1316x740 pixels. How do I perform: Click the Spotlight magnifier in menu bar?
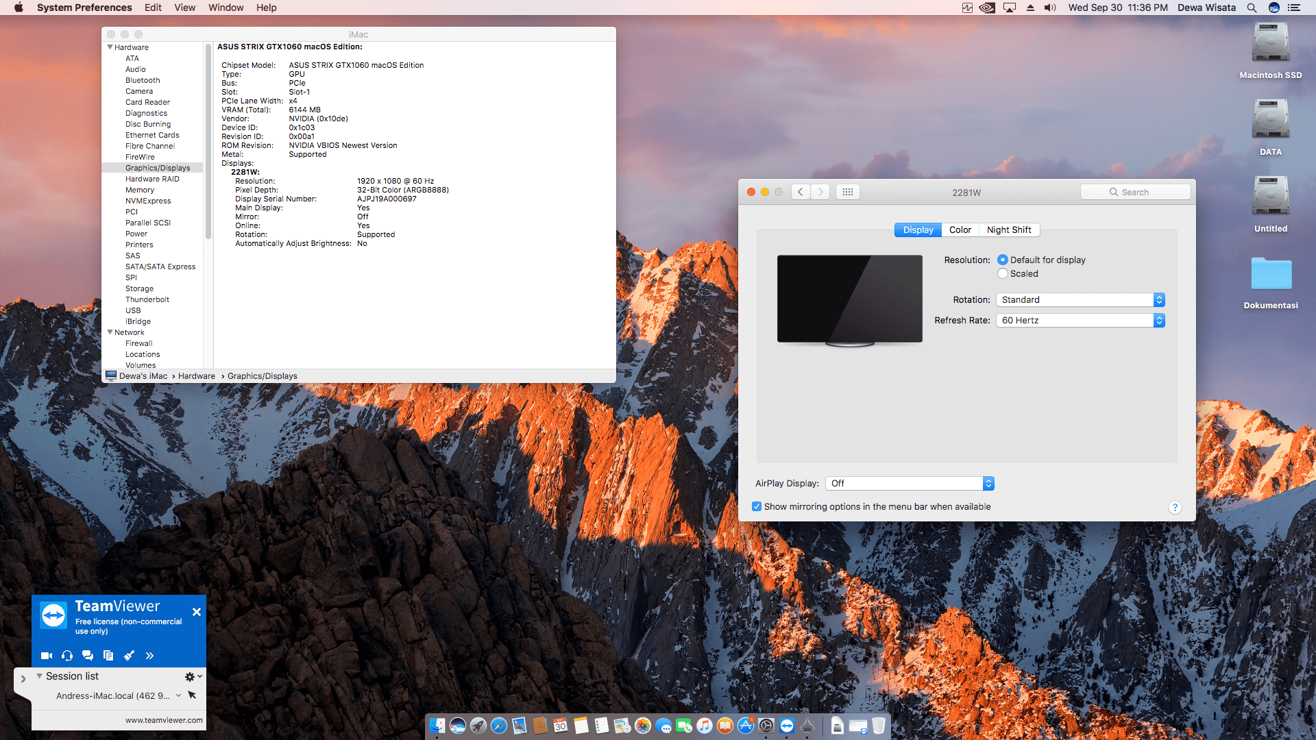[1252, 8]
